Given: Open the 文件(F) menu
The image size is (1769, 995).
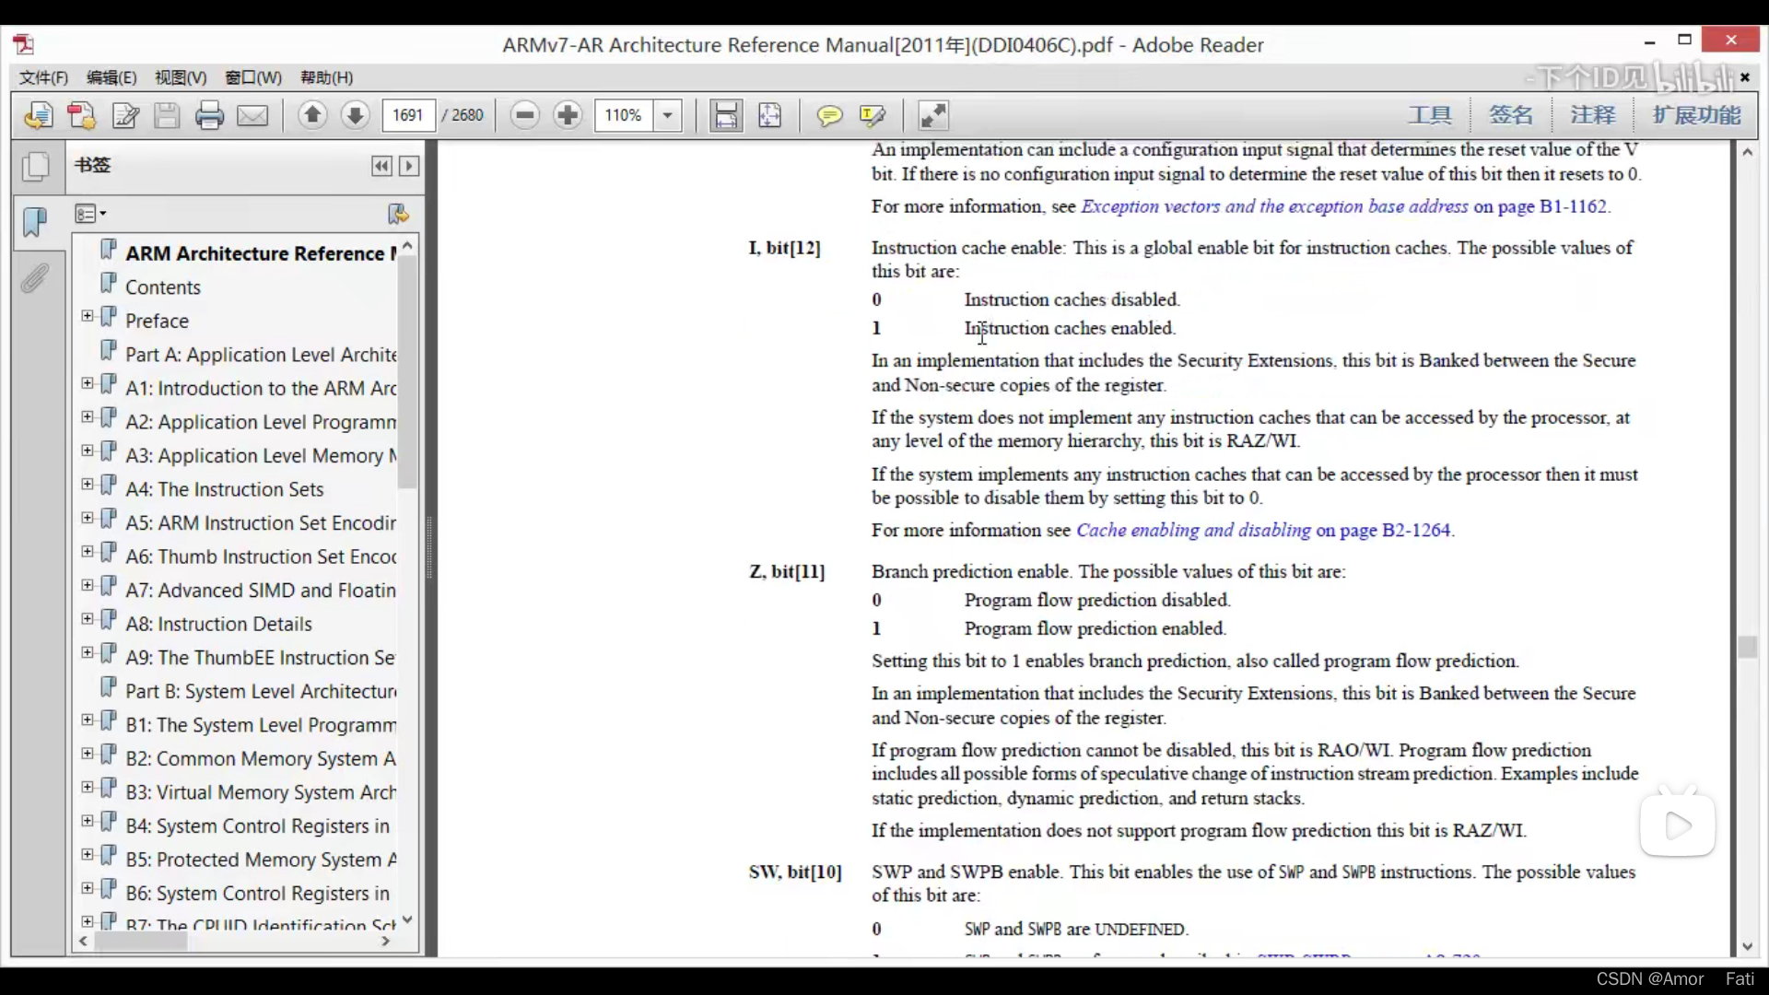Looking at the screenshot, I should tap(44, 77).
